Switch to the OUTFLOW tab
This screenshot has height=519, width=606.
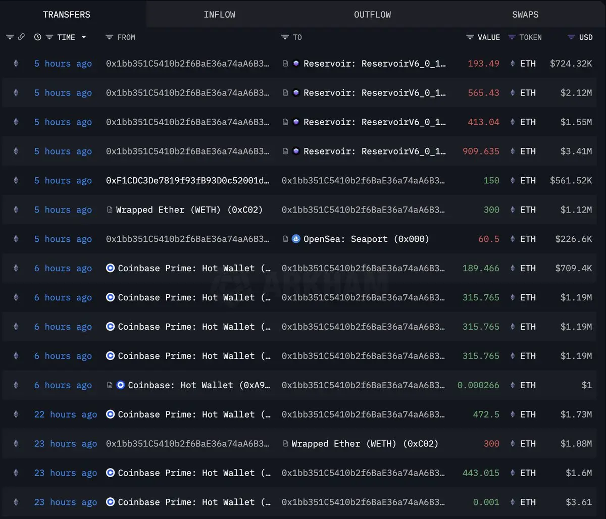(x=372, y=14)
